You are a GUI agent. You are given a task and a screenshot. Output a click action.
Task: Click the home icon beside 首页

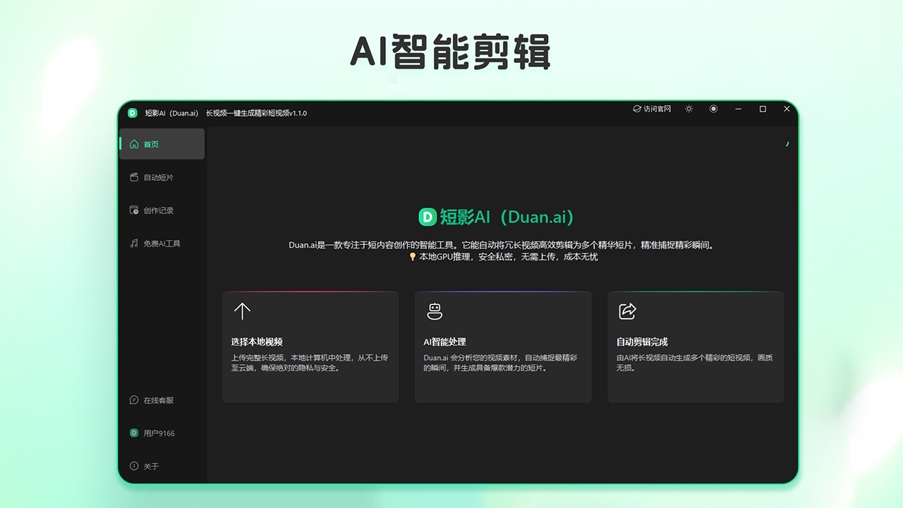click(x=133, y=144)
